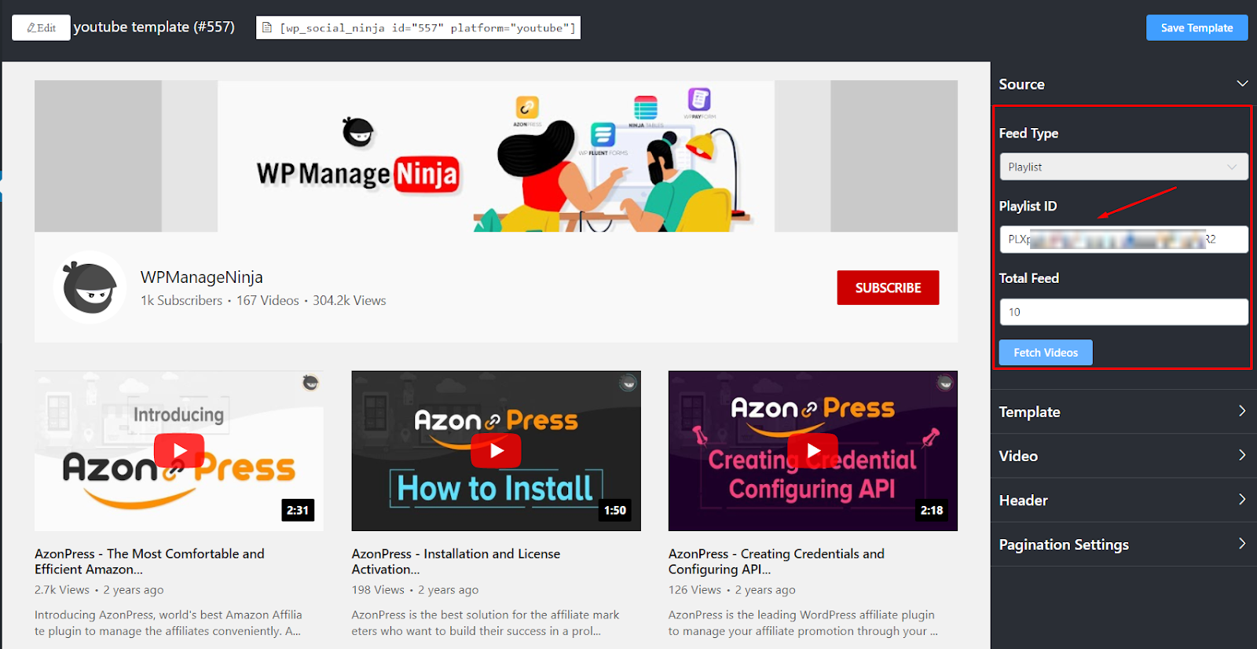
Task: Click the Total Feed input field
Action: (1123, 312)
